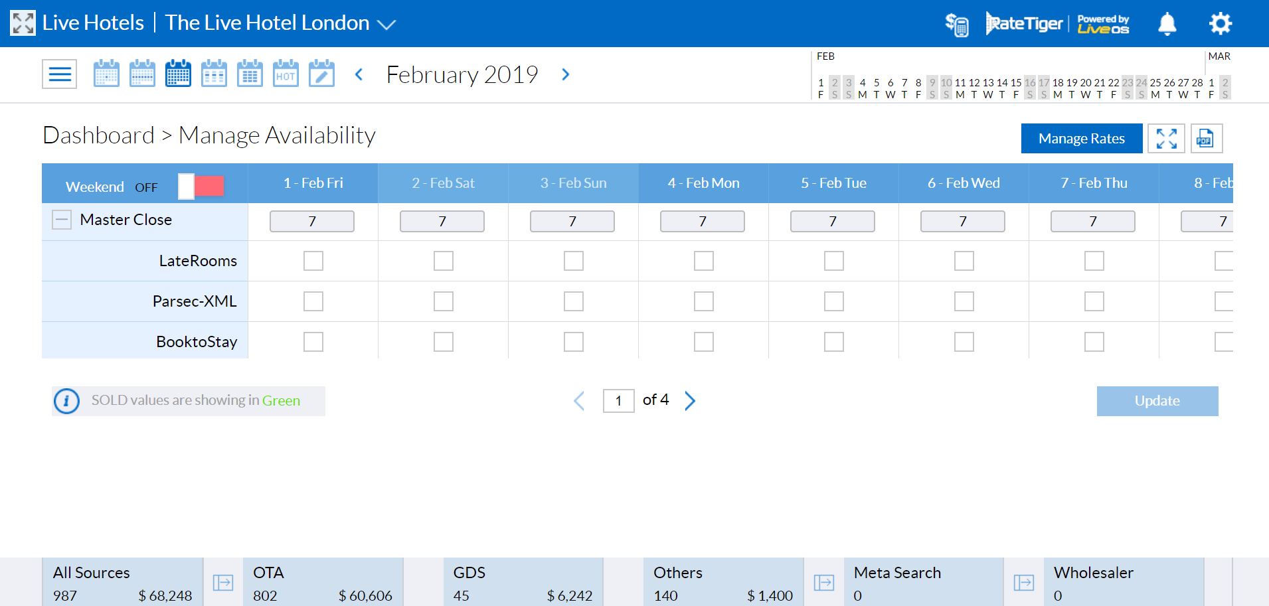Click the Dashboard breadcrumb link

click(99, 135)
